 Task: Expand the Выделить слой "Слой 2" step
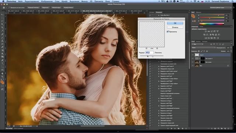[x=159, y=66]
